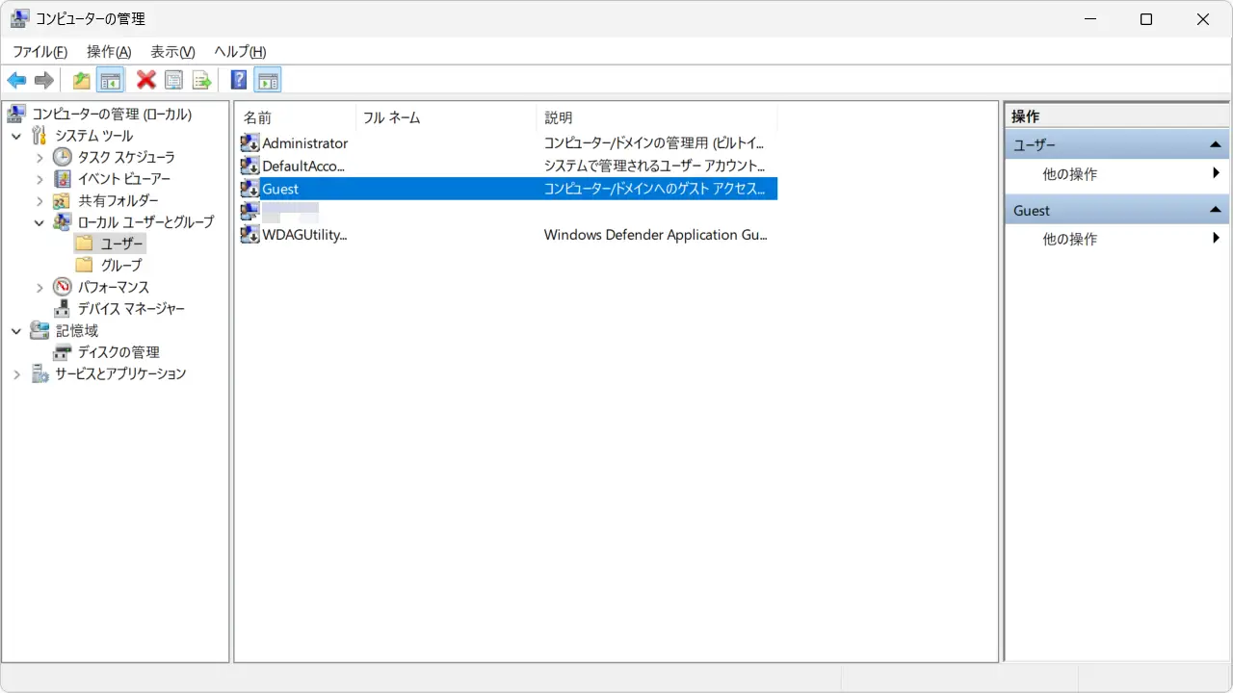Image resolution: width=1233 pixels, height=693 pixels.
Task: Open the ヘルプ(H) menu
Action: pyautogui.click(x=240, y=52)
